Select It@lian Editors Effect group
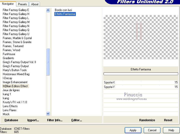 pos(15,86)
